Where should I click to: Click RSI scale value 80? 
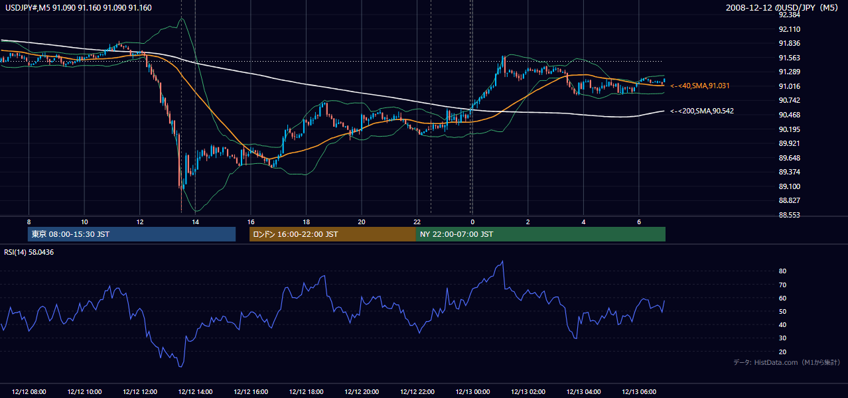point(782,271)
